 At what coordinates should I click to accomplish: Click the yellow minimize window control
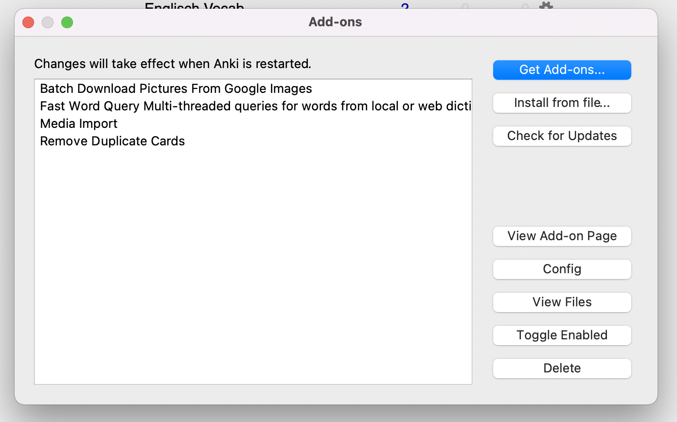click(x=47, y=22)
